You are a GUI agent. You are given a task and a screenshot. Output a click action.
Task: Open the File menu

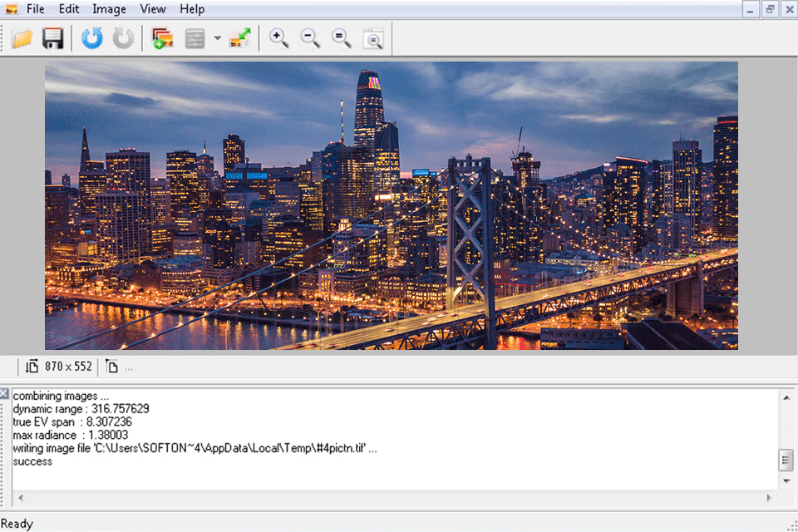[x=35, y=9]
